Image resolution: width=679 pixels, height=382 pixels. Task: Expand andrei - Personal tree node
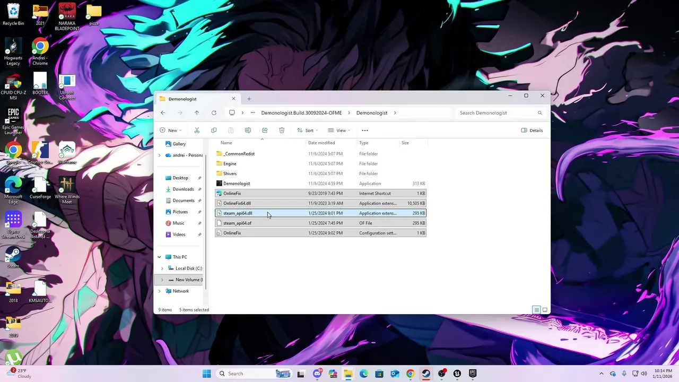(159, 155)
